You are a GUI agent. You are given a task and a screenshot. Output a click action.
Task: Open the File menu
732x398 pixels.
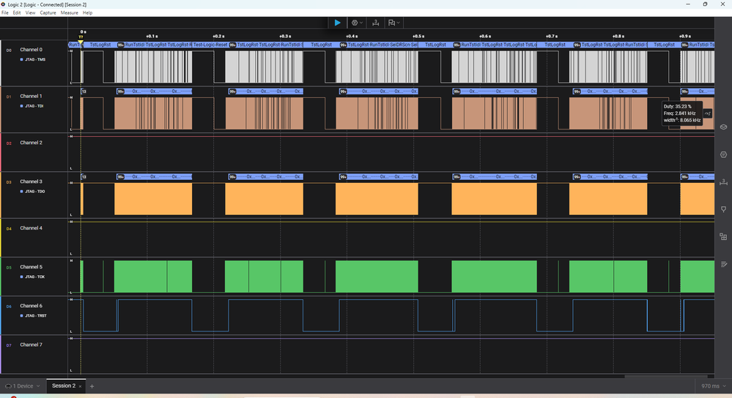4,12
